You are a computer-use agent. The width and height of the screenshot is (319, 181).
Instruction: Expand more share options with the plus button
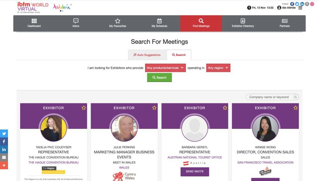click(x=4, y=165)
